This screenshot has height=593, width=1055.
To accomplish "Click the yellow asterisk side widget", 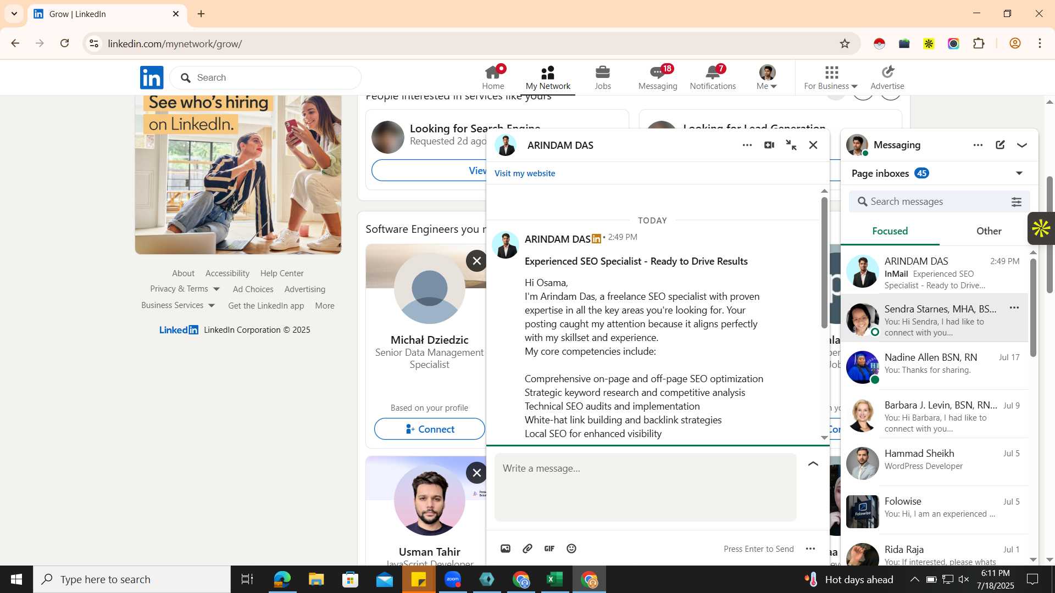I will (1041, 228).
